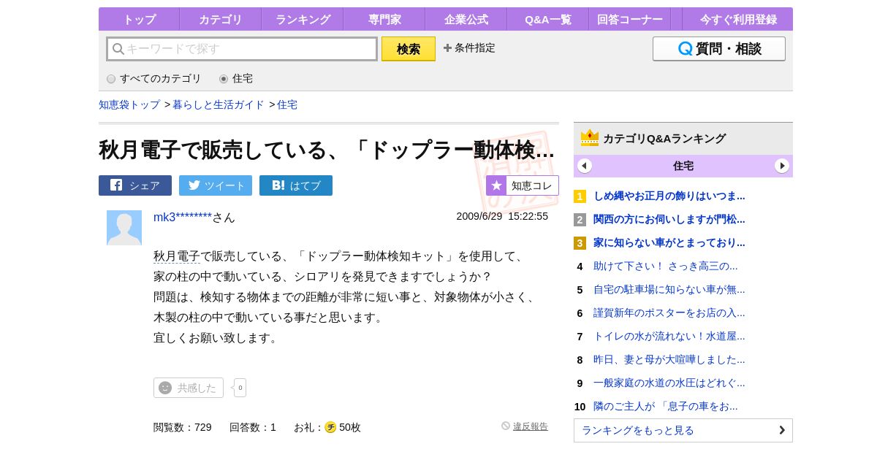Screen dimensions: 877x460
Task: Open rank 2 関西の方にお伺い link
Action: pos(669,219)
